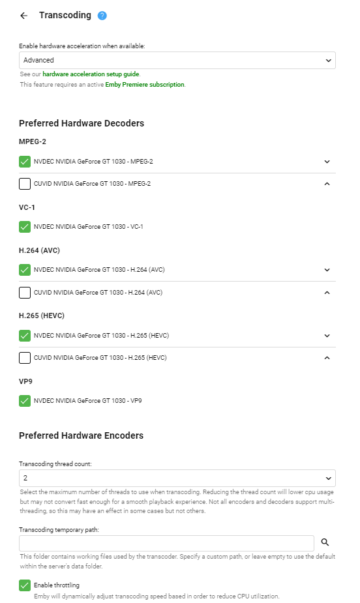
Task: Move NVDEC H.264 (AVC) decoder down
Action: click(x=327, y=270)
